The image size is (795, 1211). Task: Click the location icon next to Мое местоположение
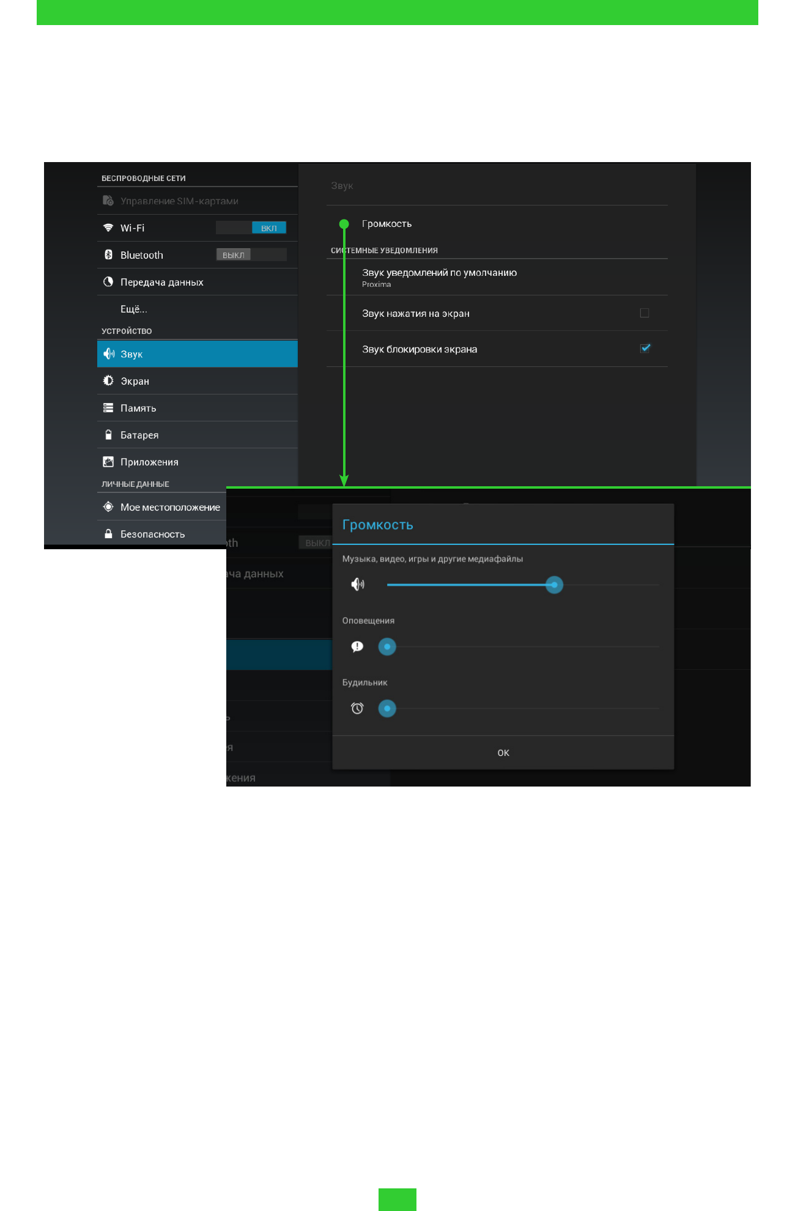[x=108, y=506]
